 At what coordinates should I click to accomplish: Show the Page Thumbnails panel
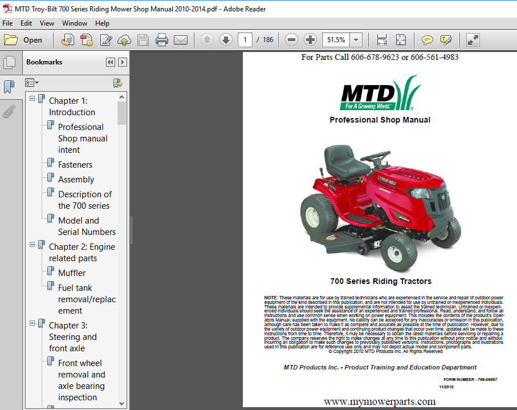pos(9,62)
